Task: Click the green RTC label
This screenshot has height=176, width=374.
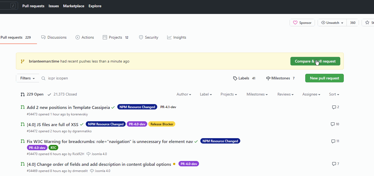Action: point(53,148)
